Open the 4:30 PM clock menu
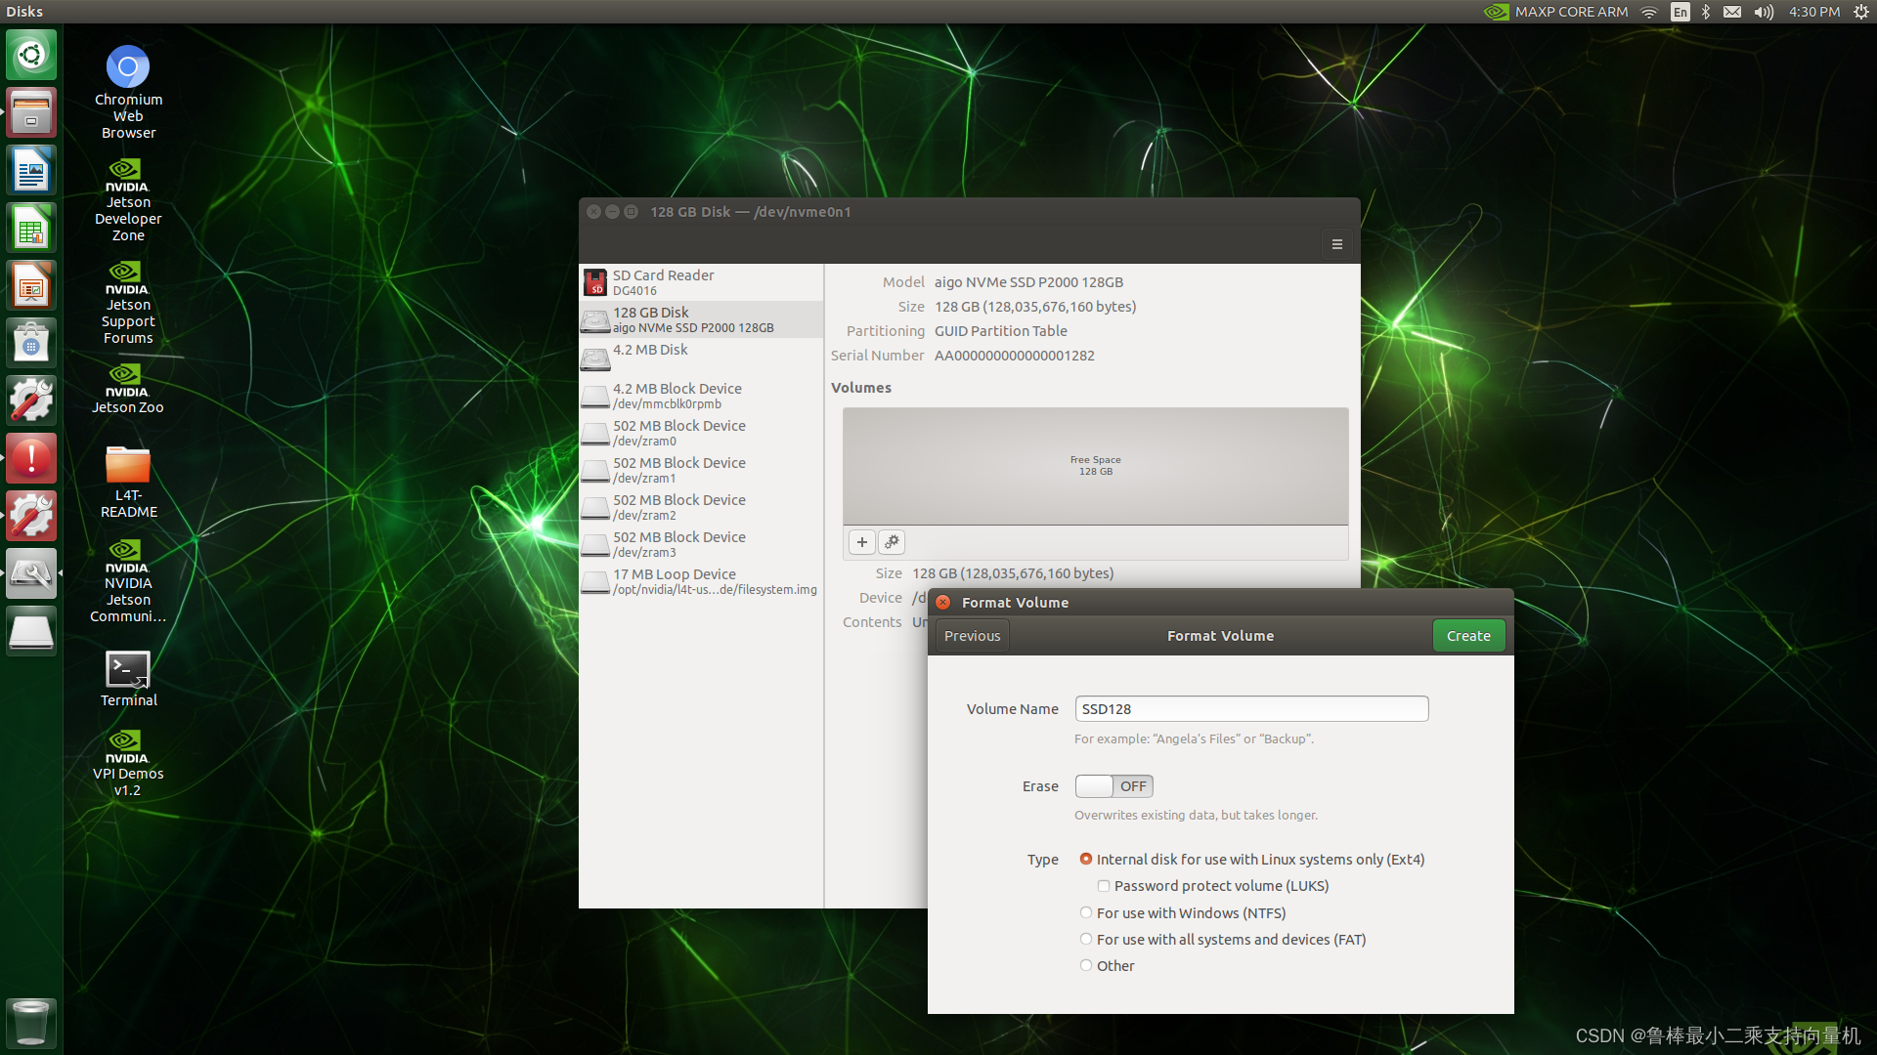This screenshot has height=1055, width=1877. [x=1814, y=12]
